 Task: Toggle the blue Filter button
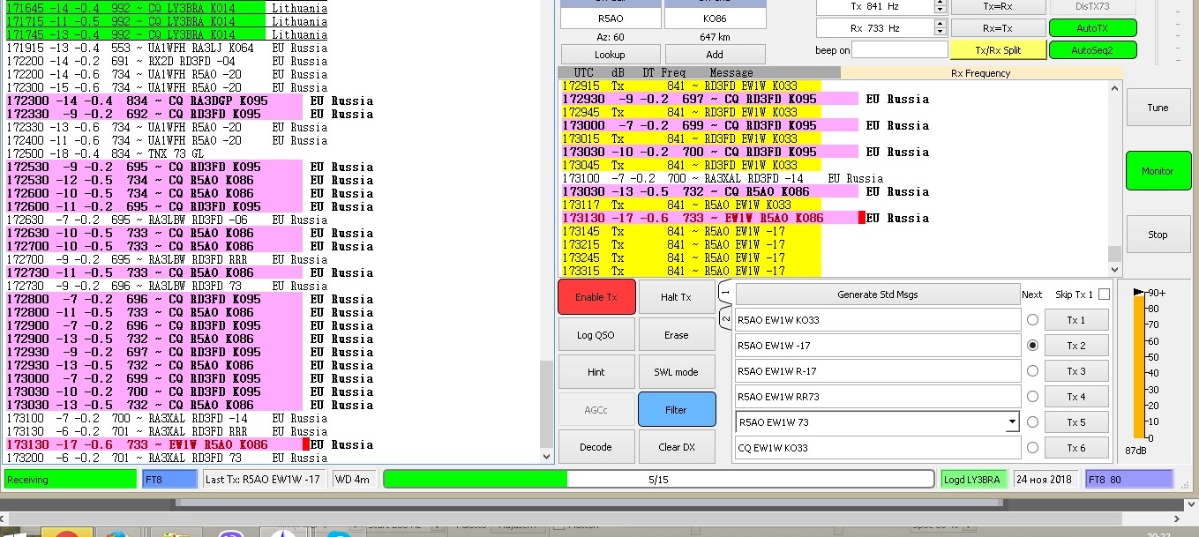pos(676,409)
